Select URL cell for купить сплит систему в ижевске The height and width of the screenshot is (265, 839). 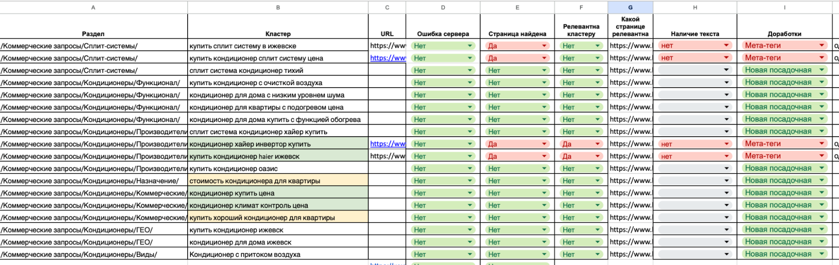[387, 46]
